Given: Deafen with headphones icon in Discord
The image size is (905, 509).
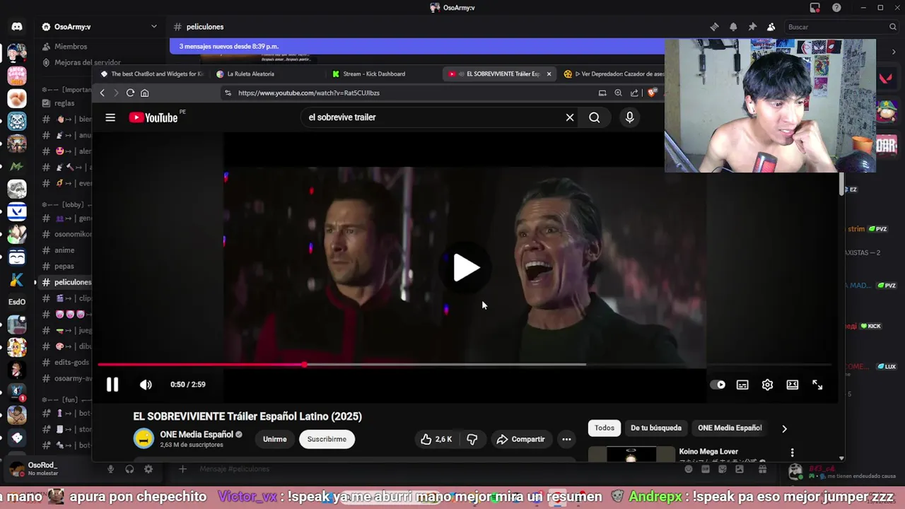Looking at the screenshot, I should [x=129, y=469].
